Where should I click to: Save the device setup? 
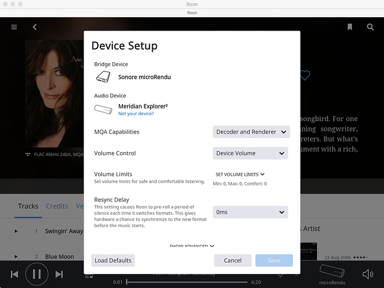point(274,260)
